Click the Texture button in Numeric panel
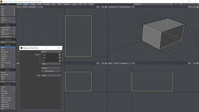 (x=51, y=68)
